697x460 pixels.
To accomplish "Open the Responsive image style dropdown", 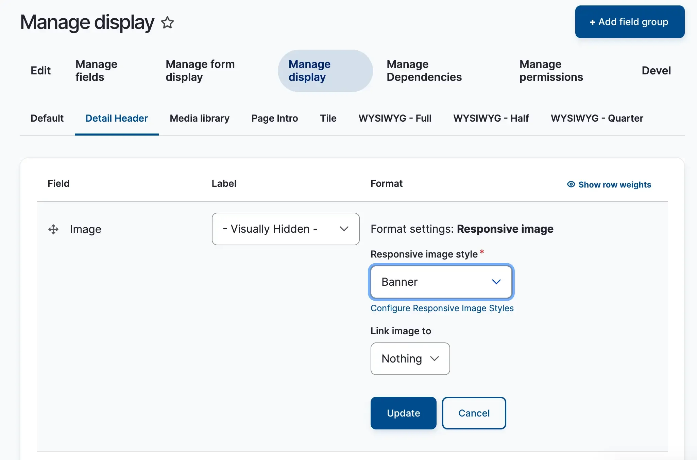I will [441, 282].
